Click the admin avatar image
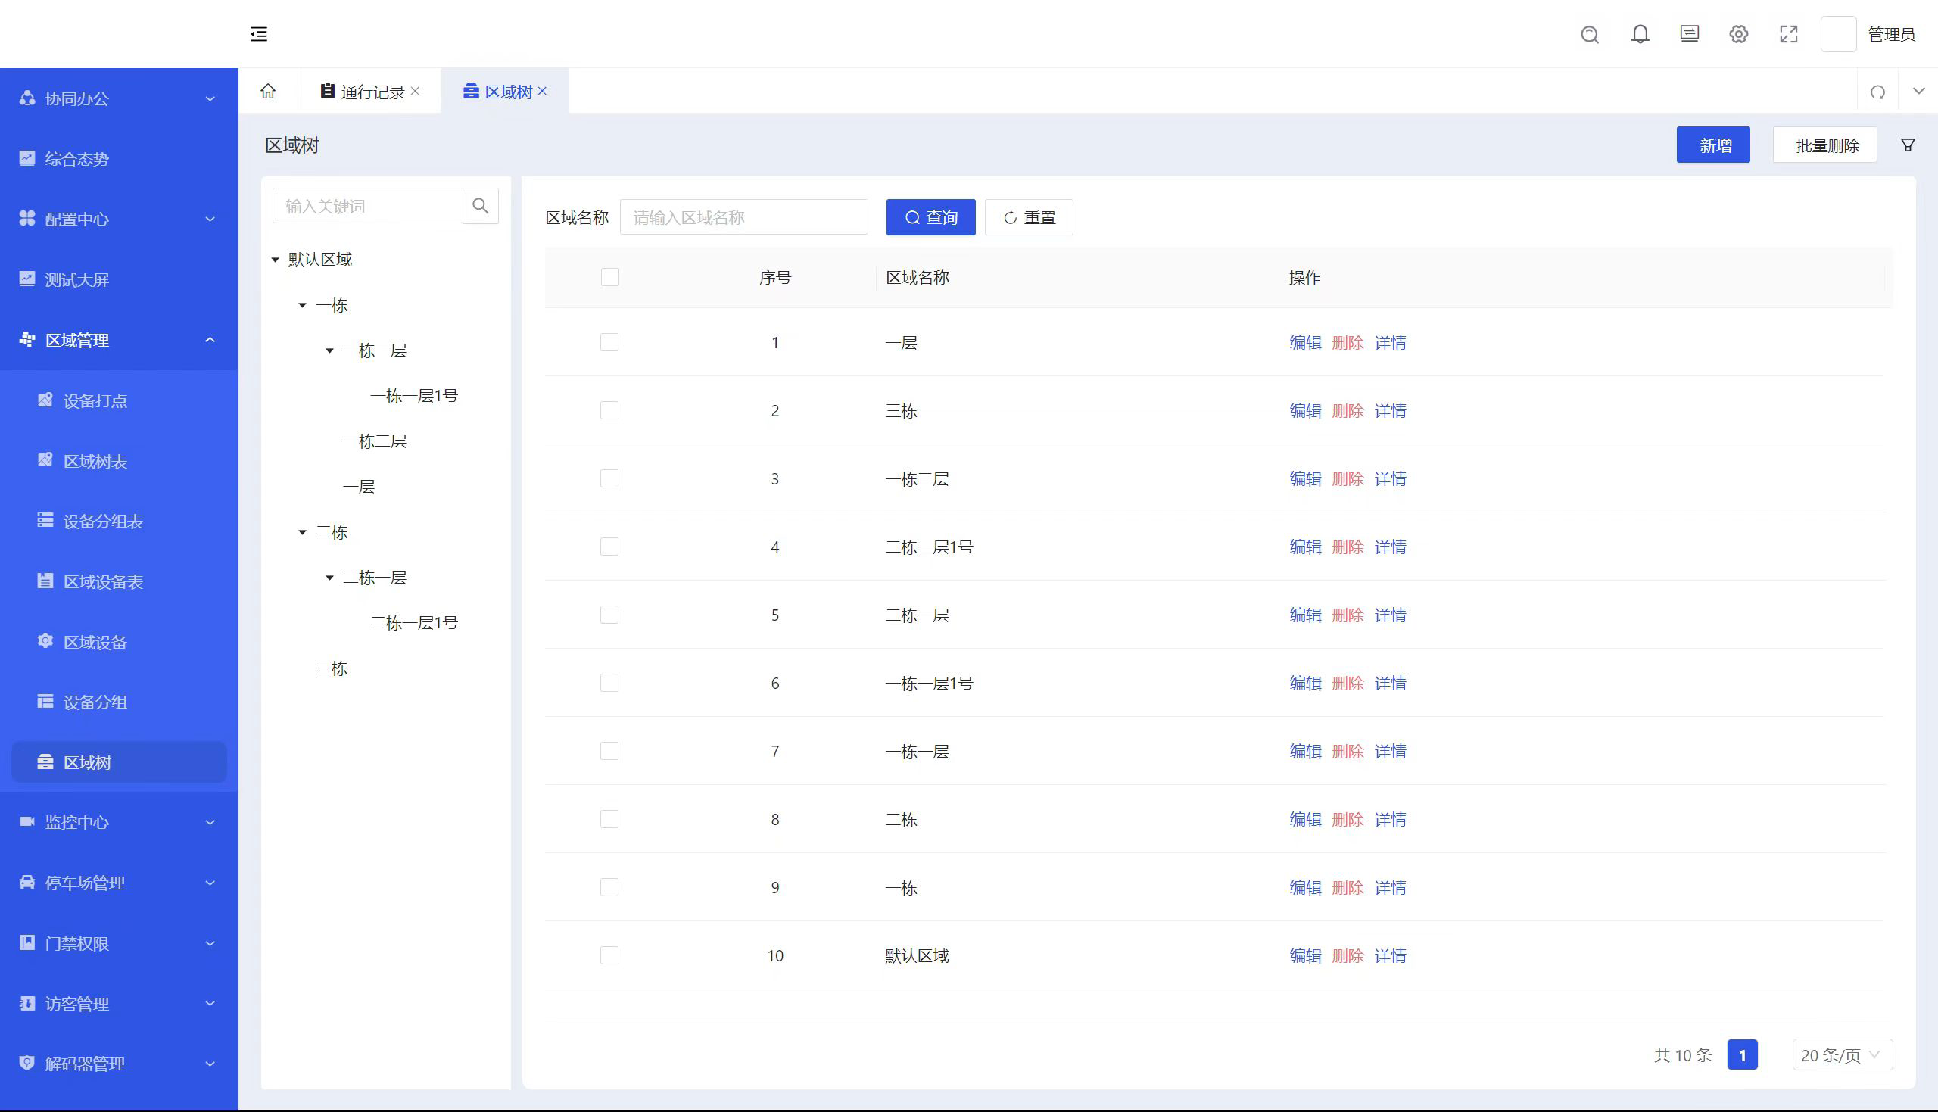Image resolution: width=1938 pixels, height=1112 pixels. pos(1839,34)
